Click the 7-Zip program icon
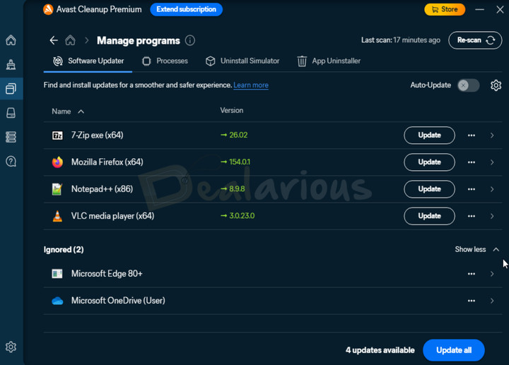This screenshot has width=509, height=365. 57,136
